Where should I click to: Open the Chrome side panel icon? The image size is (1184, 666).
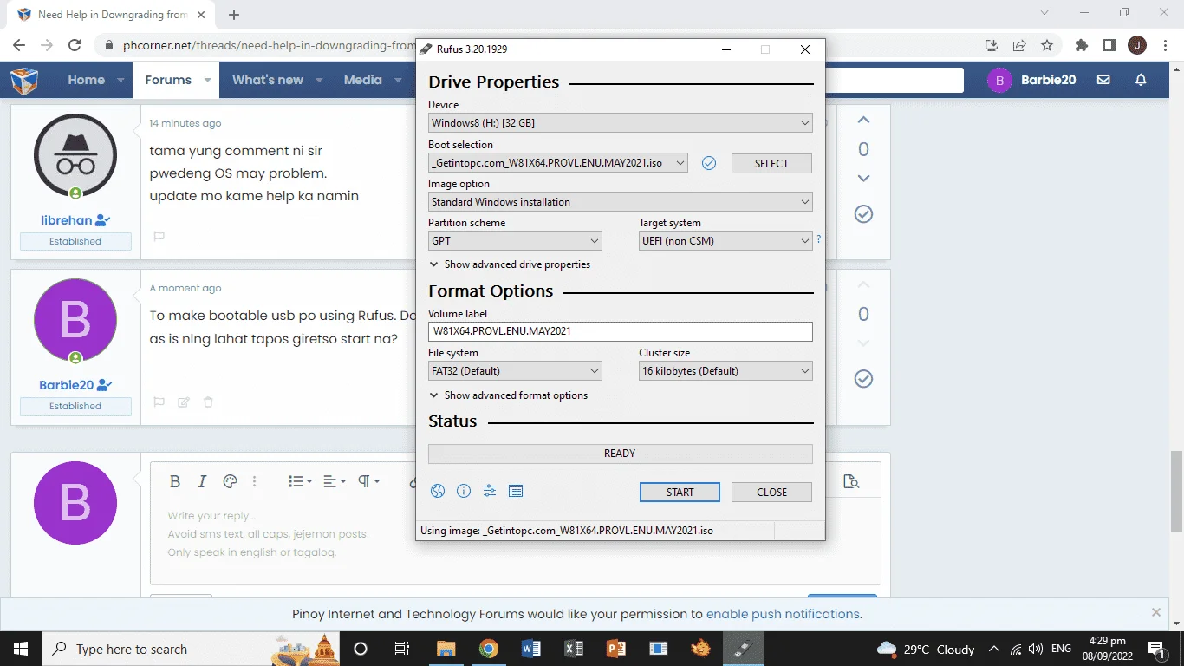[1109, 45]
